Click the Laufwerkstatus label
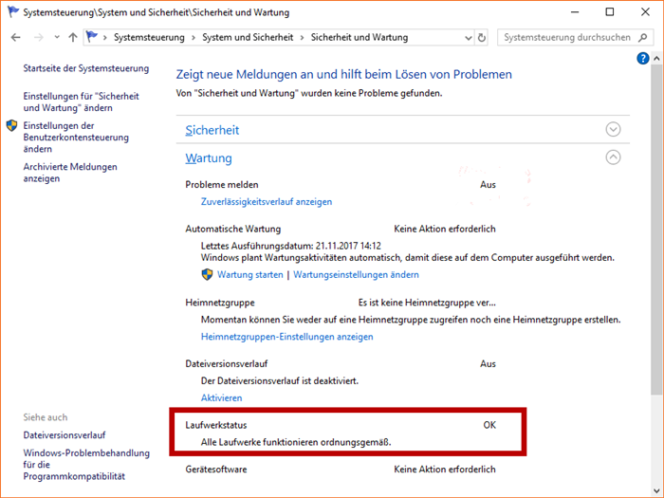Screen dimensions: 664x498 [x=216, y=425]
